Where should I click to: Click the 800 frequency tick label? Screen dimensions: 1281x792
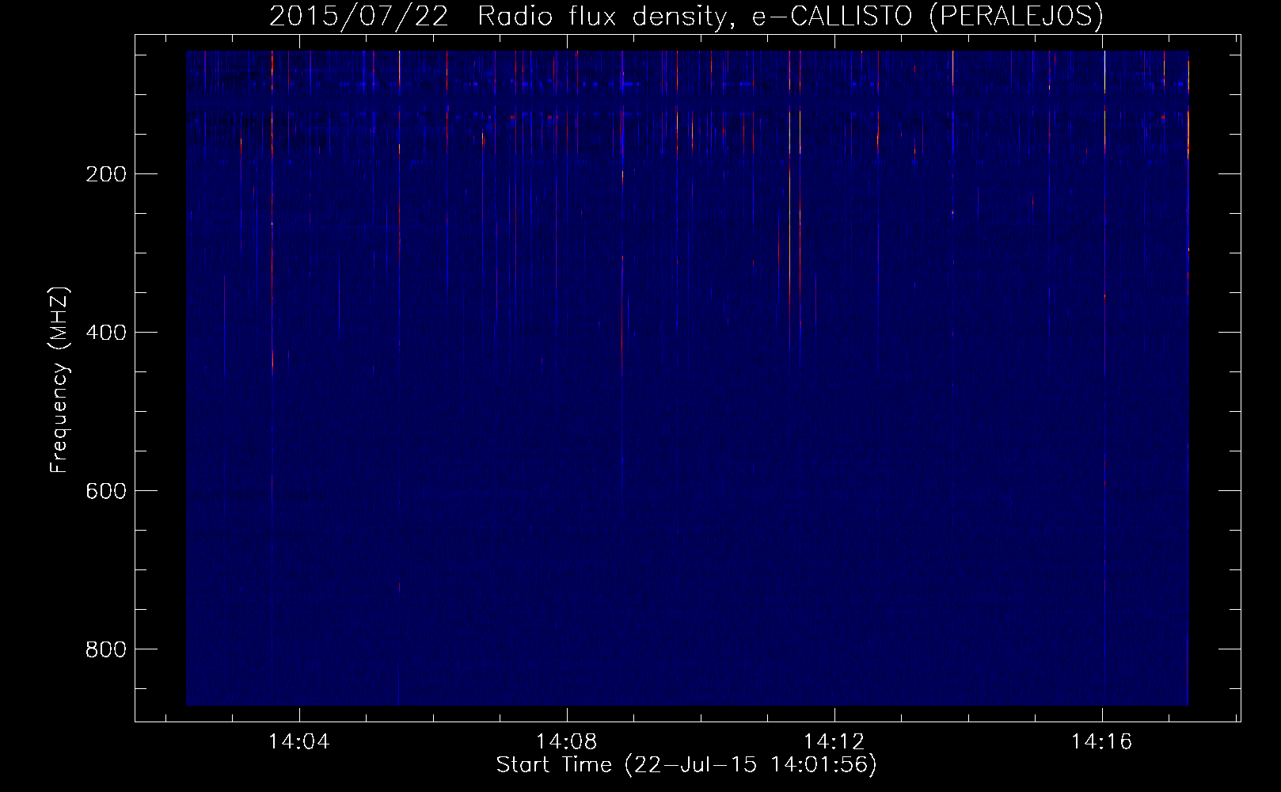pos(105,649)
